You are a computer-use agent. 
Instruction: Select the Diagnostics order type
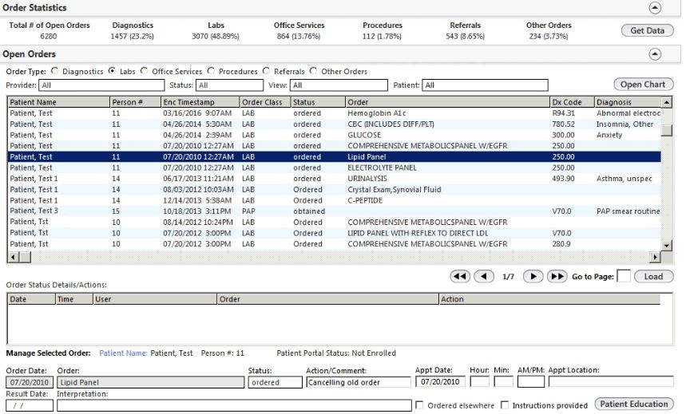point(54,71)
